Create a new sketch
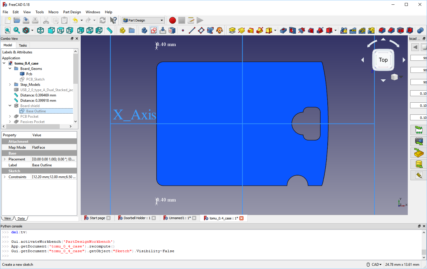Screen dimensions: 427x269 coord(154,30)
